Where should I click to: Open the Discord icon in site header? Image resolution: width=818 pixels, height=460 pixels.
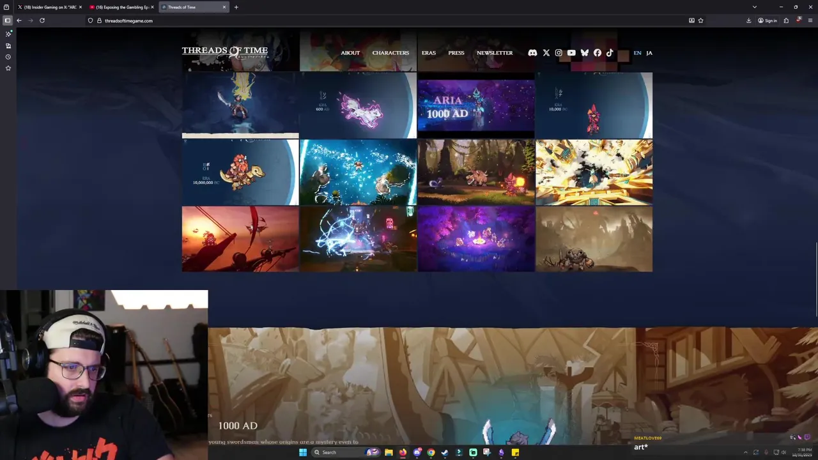click(532, 53)
